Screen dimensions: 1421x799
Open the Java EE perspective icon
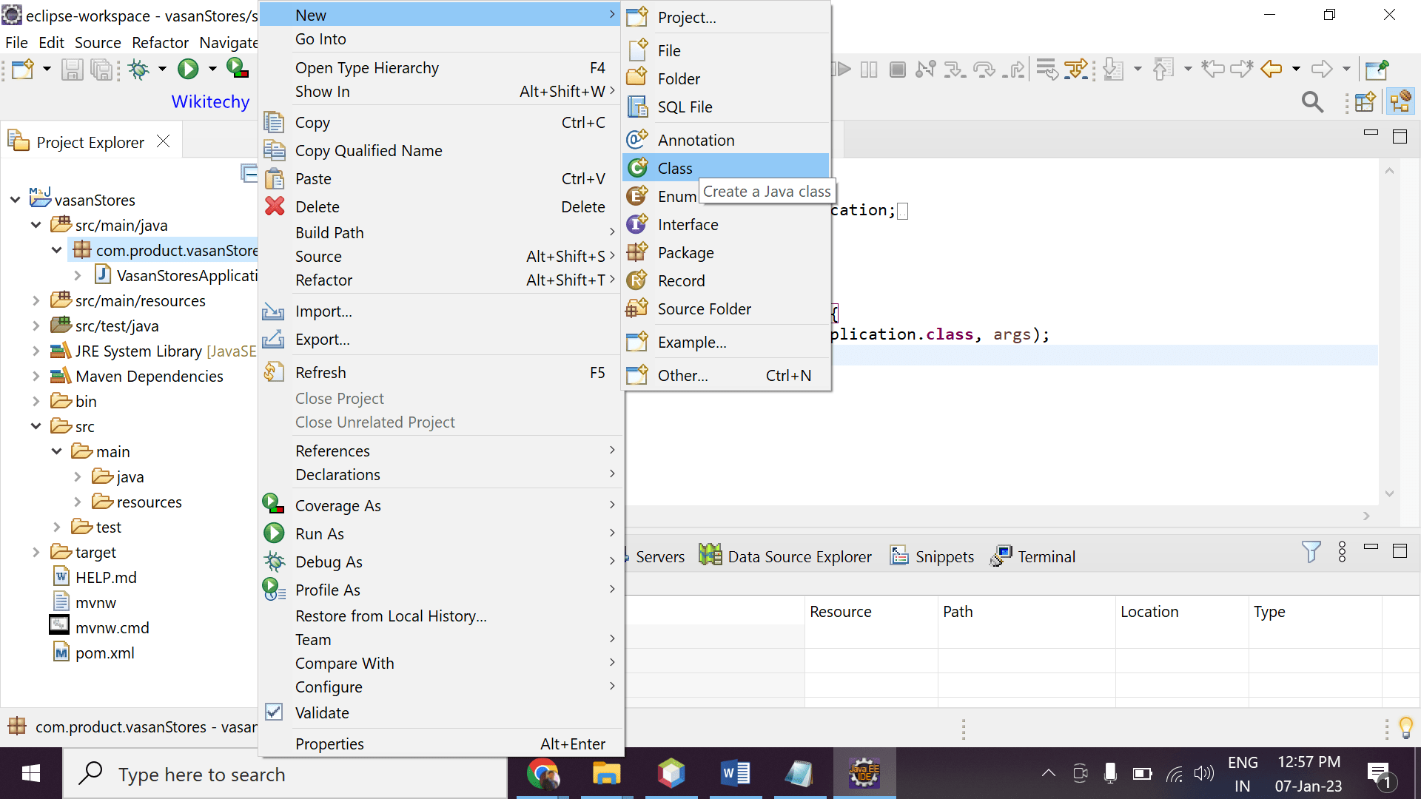[x=1401, y=102]
